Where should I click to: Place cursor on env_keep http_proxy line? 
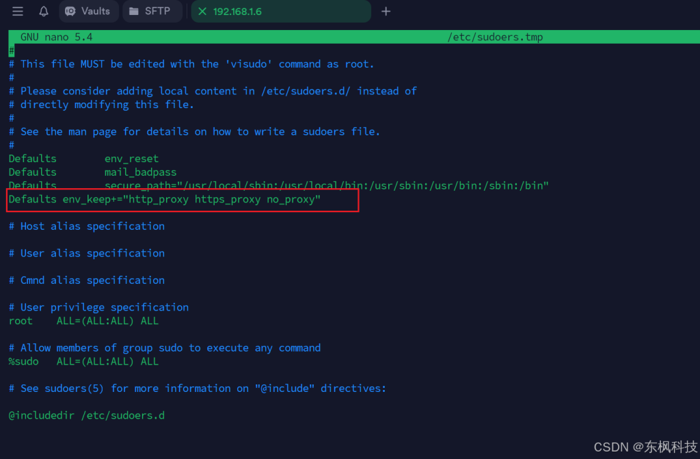164,199
